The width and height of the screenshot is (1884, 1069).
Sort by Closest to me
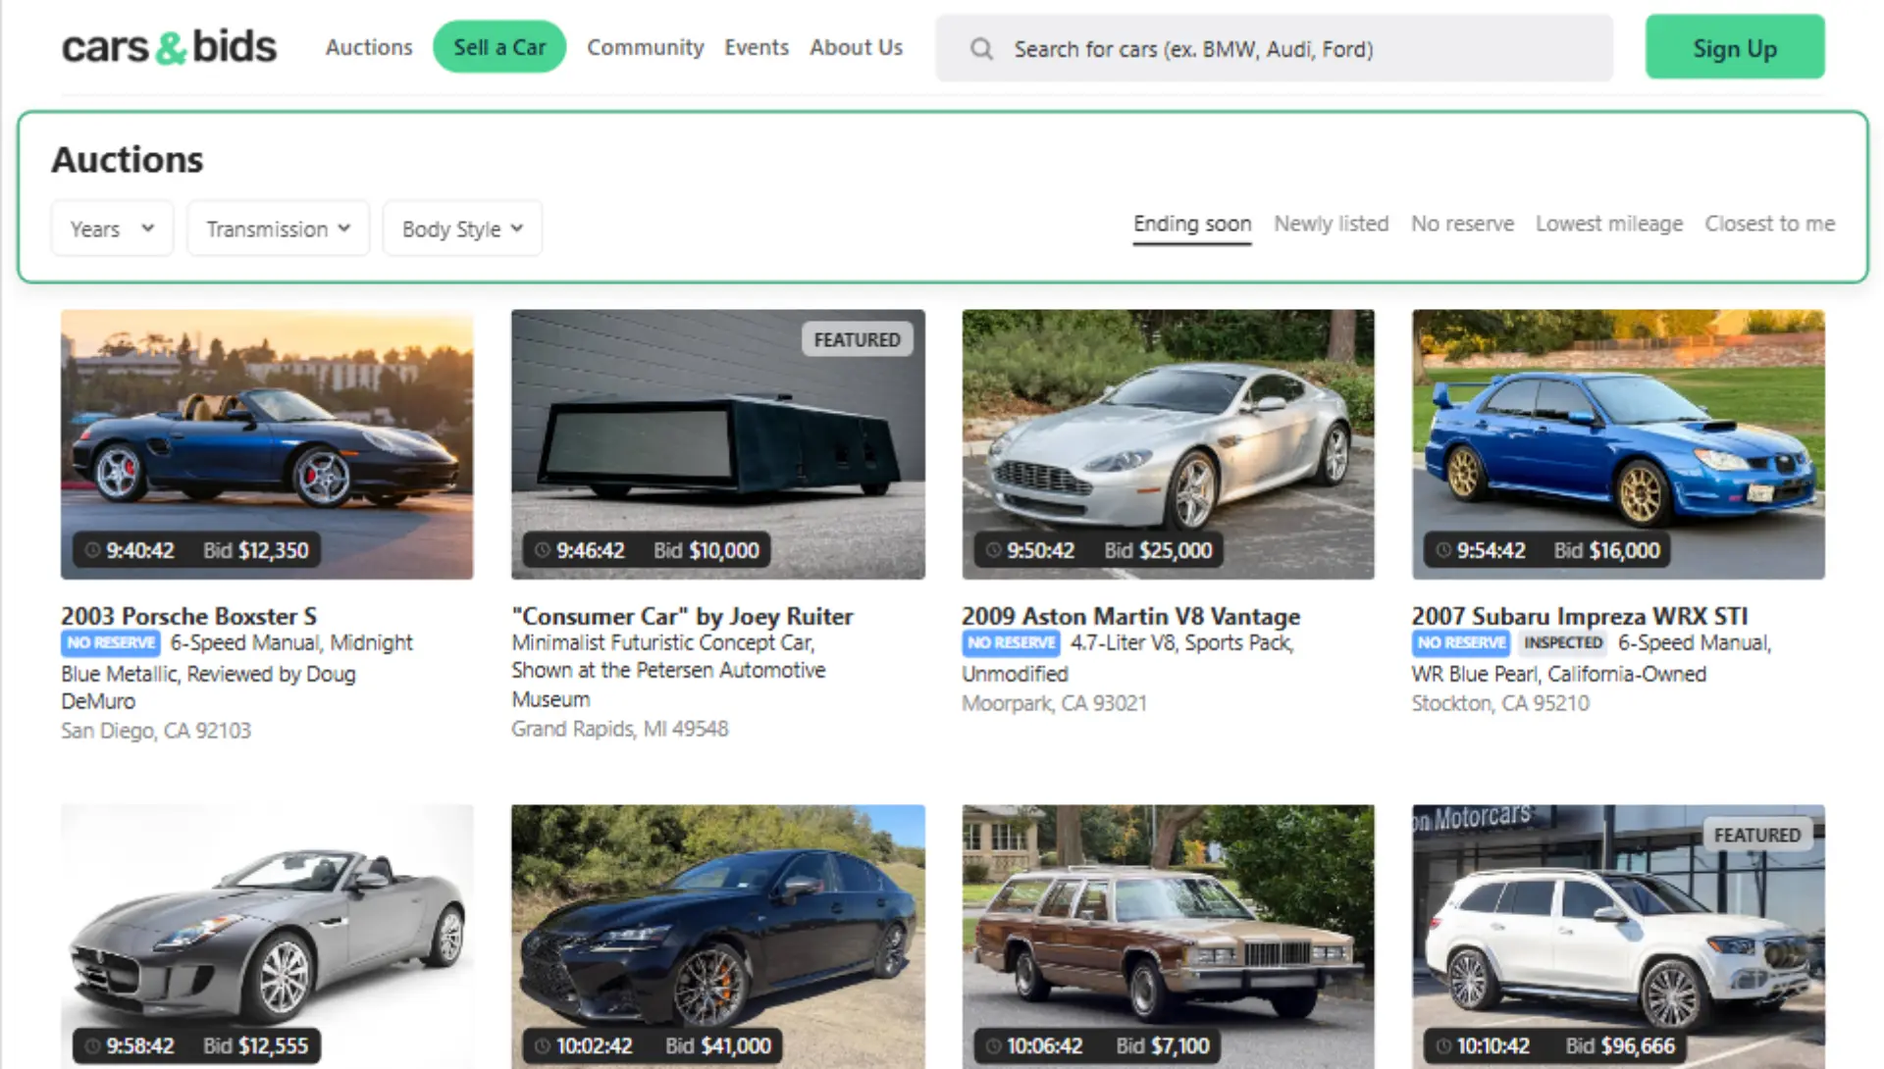(1770, 224)
